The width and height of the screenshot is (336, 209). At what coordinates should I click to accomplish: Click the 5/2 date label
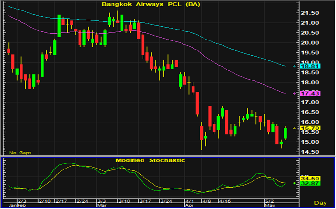click(269, 201)
